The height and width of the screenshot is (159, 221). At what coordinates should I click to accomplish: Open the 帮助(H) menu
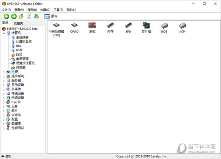click(71, 10)
